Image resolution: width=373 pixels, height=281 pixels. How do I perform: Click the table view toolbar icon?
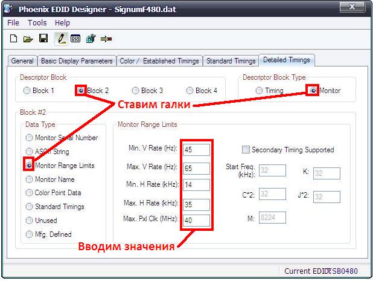[75, 39]
